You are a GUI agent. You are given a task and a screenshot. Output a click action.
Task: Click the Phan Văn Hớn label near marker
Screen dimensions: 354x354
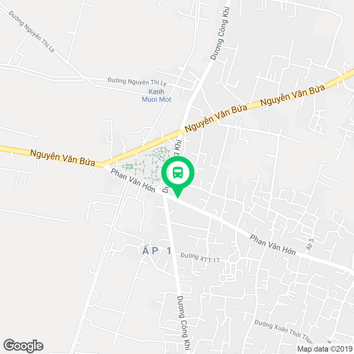(133, 180)
